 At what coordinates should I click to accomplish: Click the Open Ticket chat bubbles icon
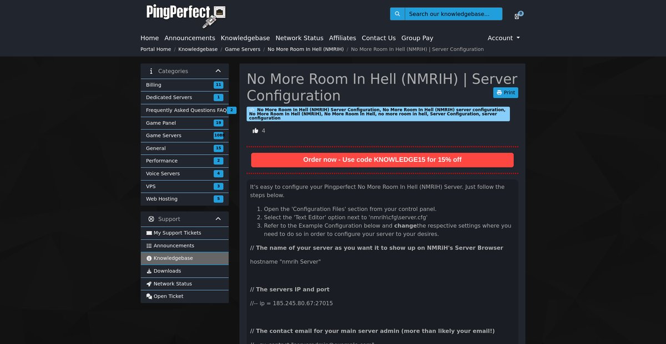coord(149,296)
